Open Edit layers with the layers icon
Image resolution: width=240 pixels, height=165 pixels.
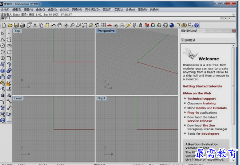147,25
